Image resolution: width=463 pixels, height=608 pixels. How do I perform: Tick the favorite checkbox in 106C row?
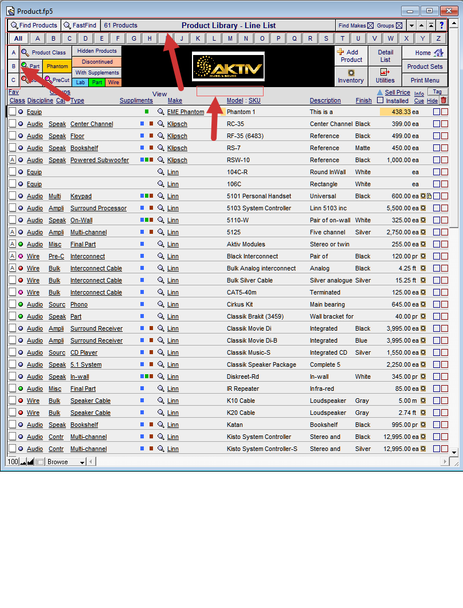(13, 184)
